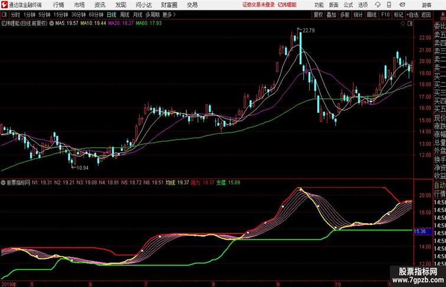Click the 游客 guest account label
Screen dimensions: 446x287
pyautogui.click(x=427, y=5)
